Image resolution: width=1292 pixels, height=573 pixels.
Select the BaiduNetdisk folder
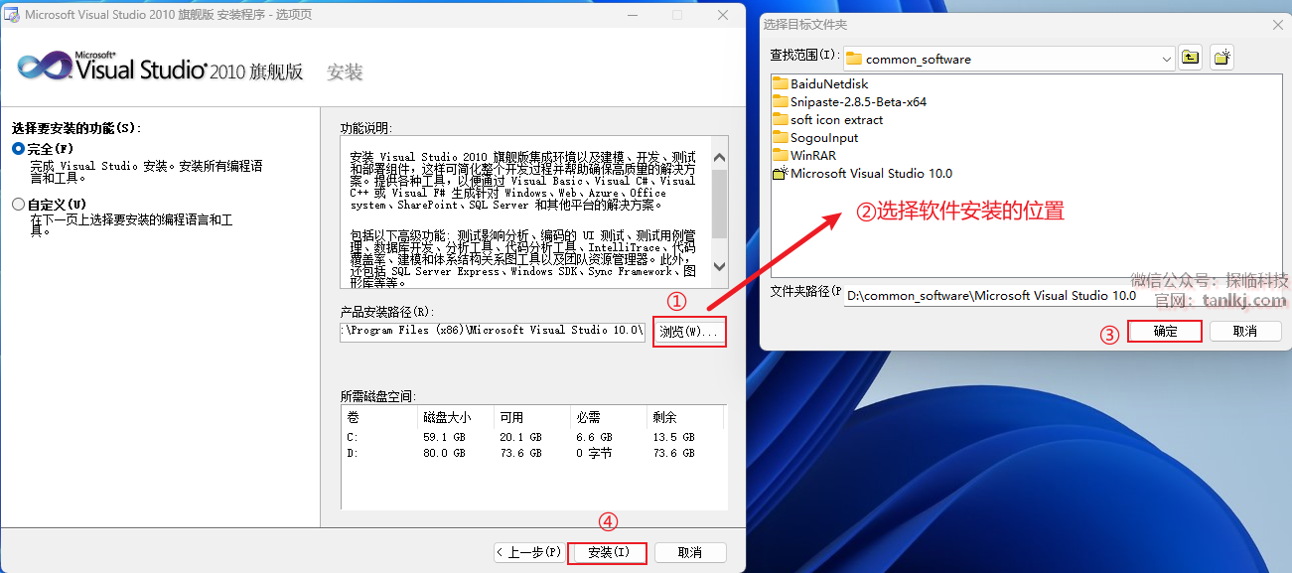(x=828, y=84)
